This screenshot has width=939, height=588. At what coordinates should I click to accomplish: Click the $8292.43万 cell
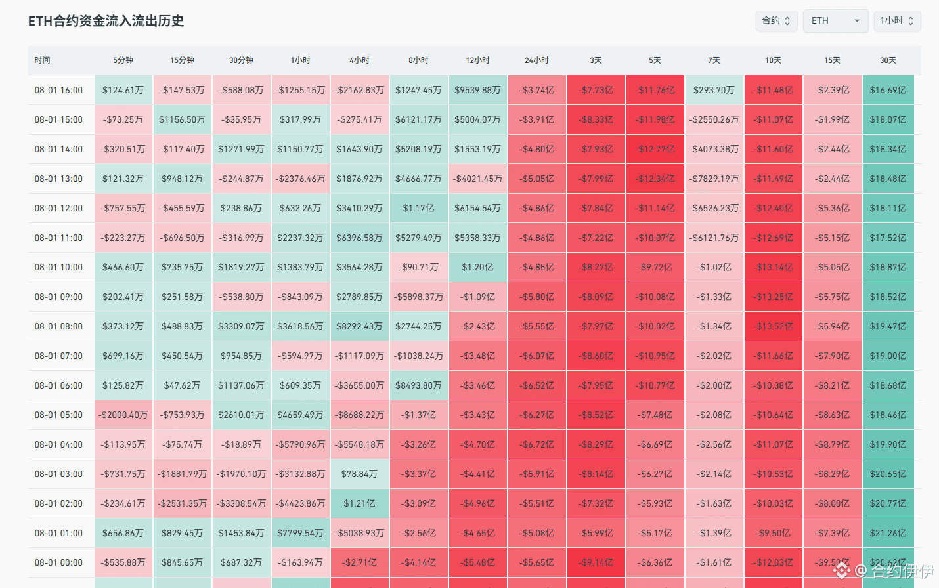point(360,326)
